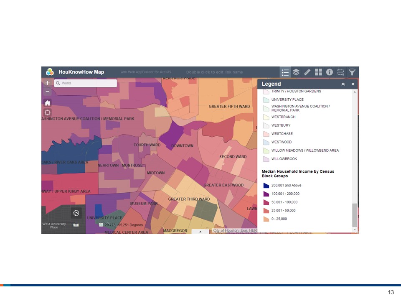Click the 25,001 - 50,000 color swatch
The image size is (401, 301).
(266, 210)
